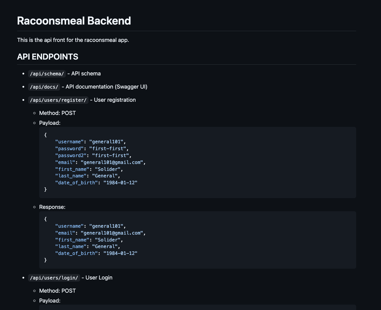The image size is (381, 310).
Task: Click the "first_name" key in response block
Action: point(72,240)
